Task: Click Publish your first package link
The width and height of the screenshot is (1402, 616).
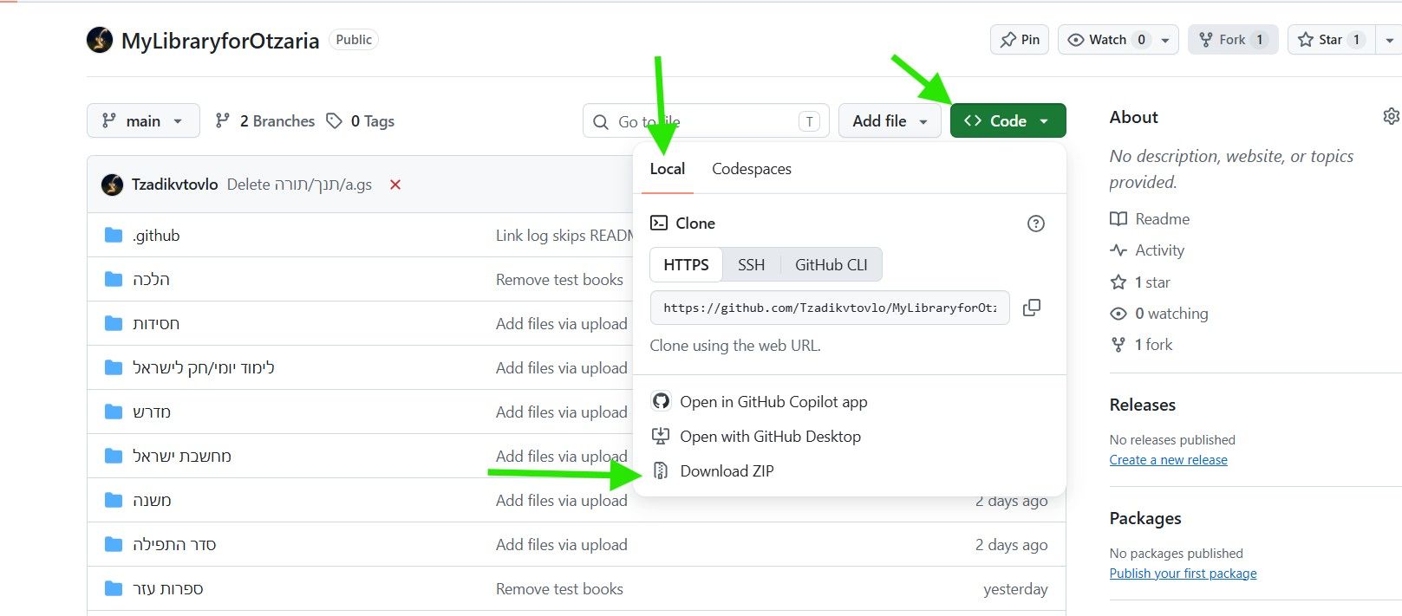Action: [x=1184, y=574]
